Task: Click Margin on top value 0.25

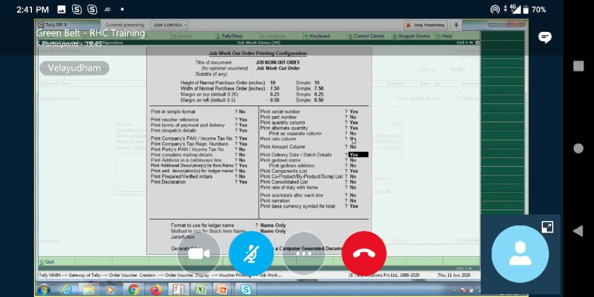Action: click(x=274, y=95)
